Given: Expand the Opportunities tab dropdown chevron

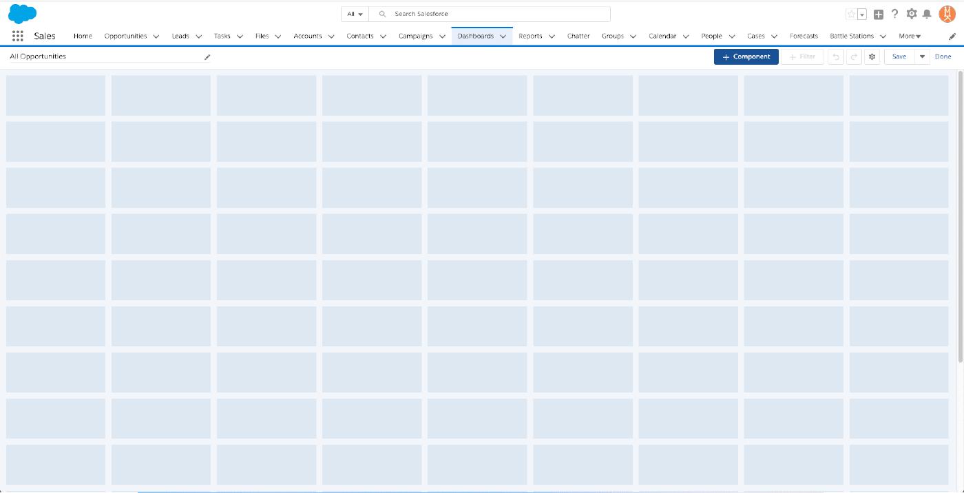Looking at the screenshot, I should click(156, 36).
